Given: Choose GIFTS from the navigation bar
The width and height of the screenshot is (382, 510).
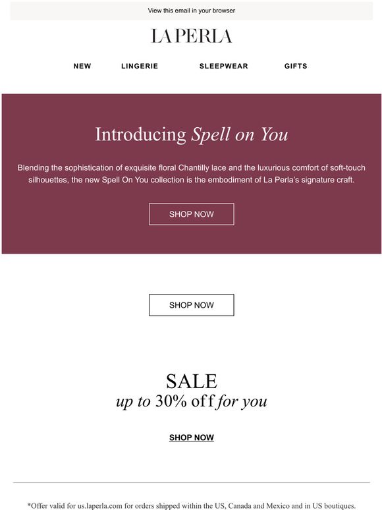Looking at the screenshot, I should click(296, 66).
